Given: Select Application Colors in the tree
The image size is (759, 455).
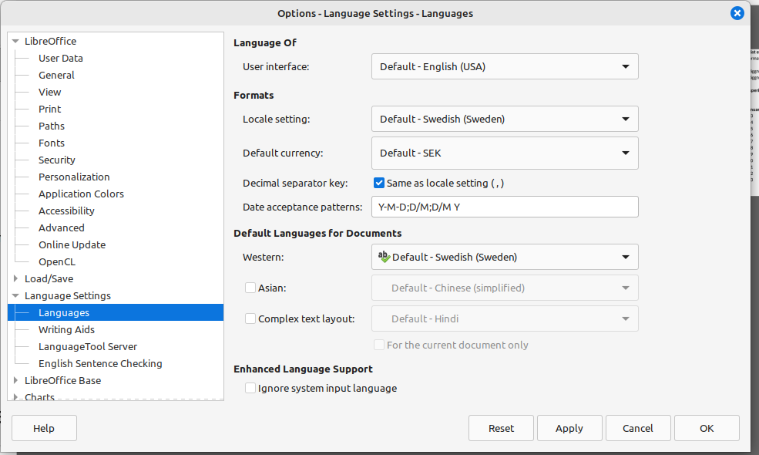Looking at the screenshot, I should 82,194.
